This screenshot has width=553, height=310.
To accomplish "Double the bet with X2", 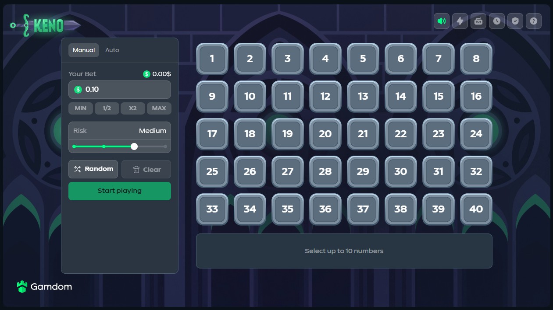I will pos(133,108).
